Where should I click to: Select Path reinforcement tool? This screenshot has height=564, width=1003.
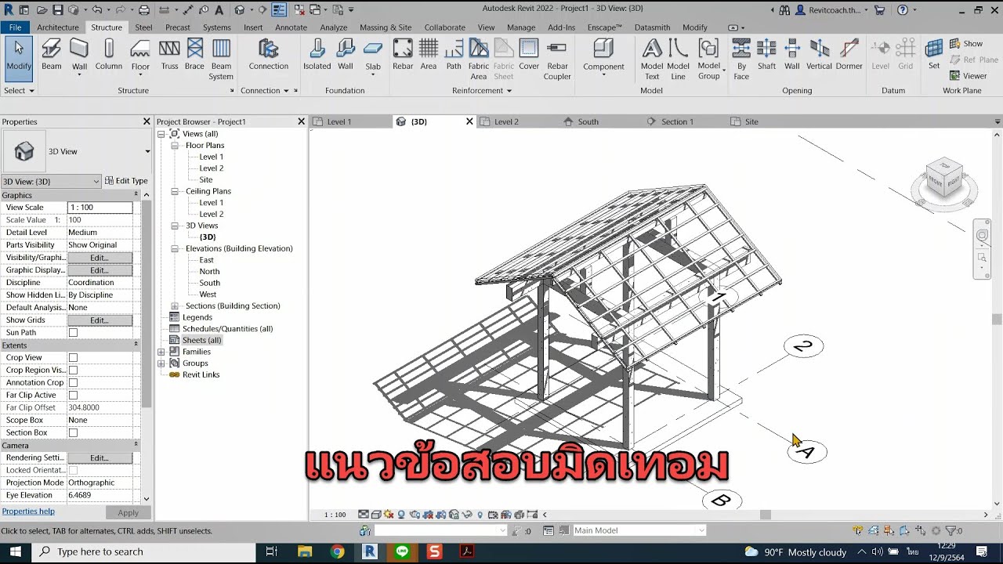click(454, 56)
